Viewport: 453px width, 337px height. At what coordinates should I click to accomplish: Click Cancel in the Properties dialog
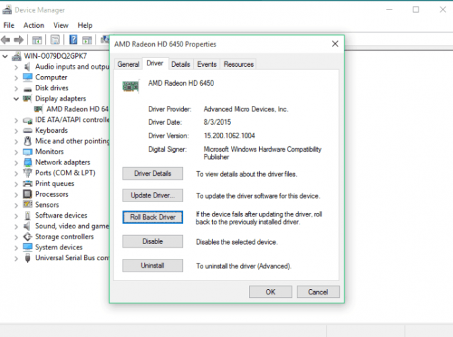pyautogui.click(x=318, y=292)
